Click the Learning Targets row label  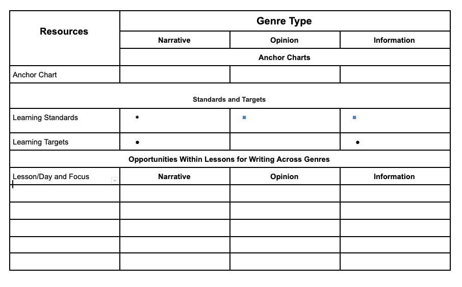[x=40, y=142]
